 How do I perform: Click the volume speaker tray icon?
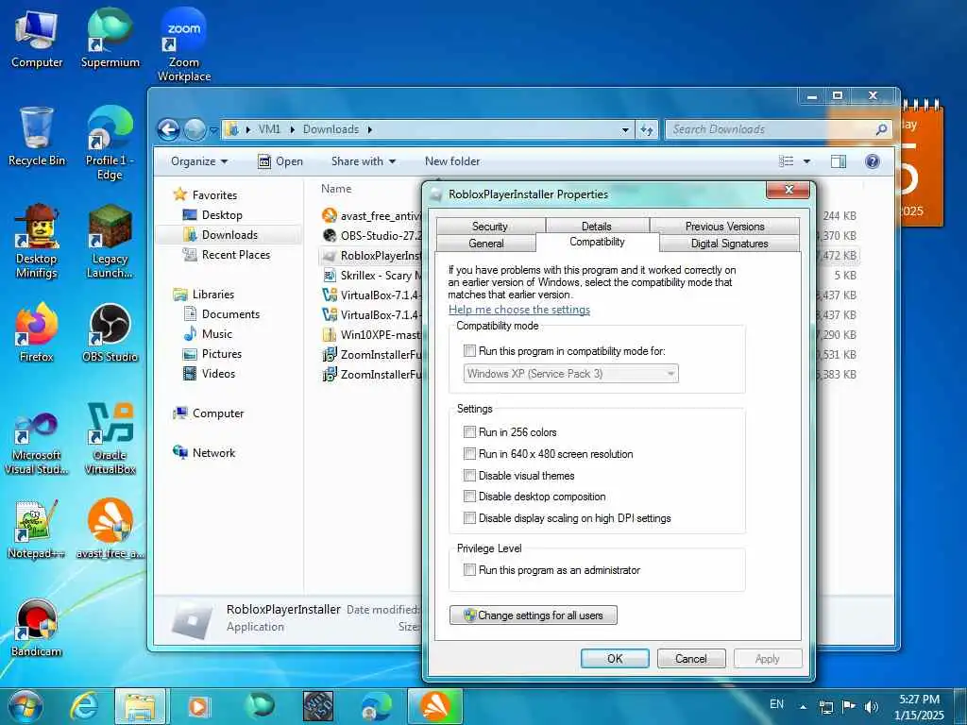coord(872,706)
